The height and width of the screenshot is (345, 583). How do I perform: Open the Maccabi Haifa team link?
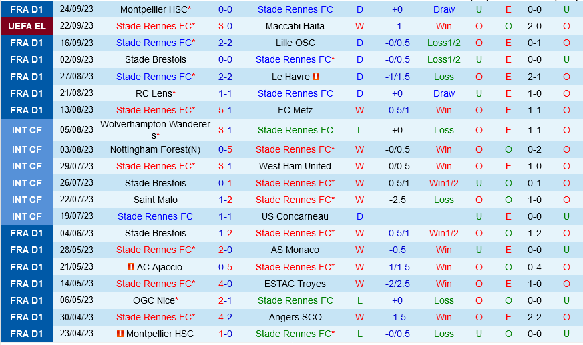295,26
